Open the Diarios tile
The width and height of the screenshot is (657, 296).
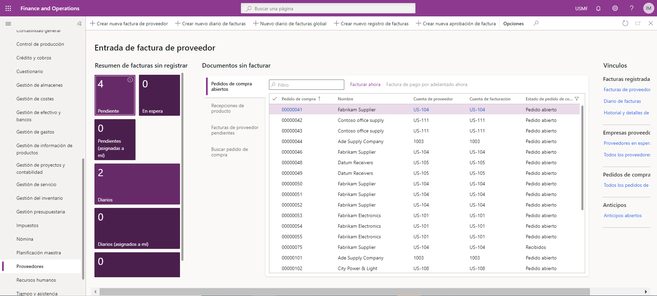(x=137, y=184)
